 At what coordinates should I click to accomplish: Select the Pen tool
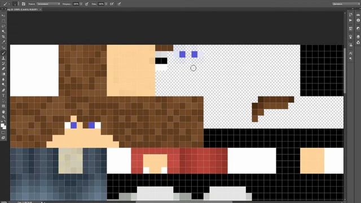point(3,90)
